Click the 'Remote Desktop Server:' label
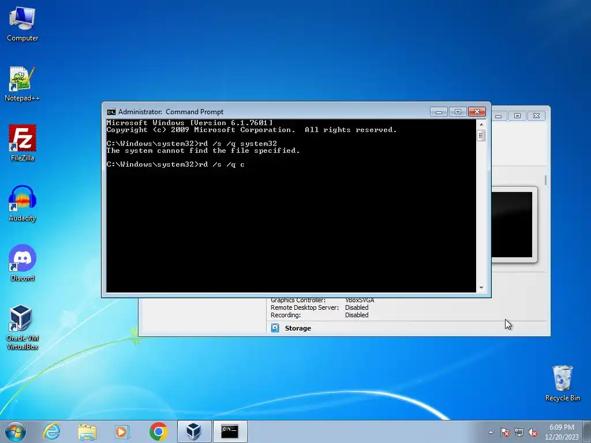Screen dimensions: 591x443 (305, 308)
